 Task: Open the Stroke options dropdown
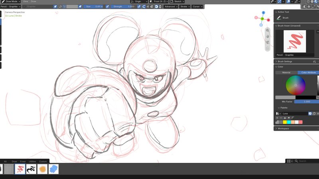185,6
